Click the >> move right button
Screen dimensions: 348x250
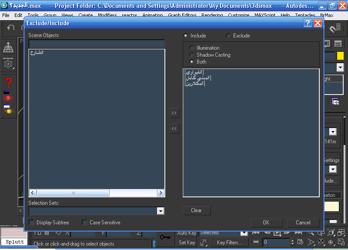click(174, 113)
